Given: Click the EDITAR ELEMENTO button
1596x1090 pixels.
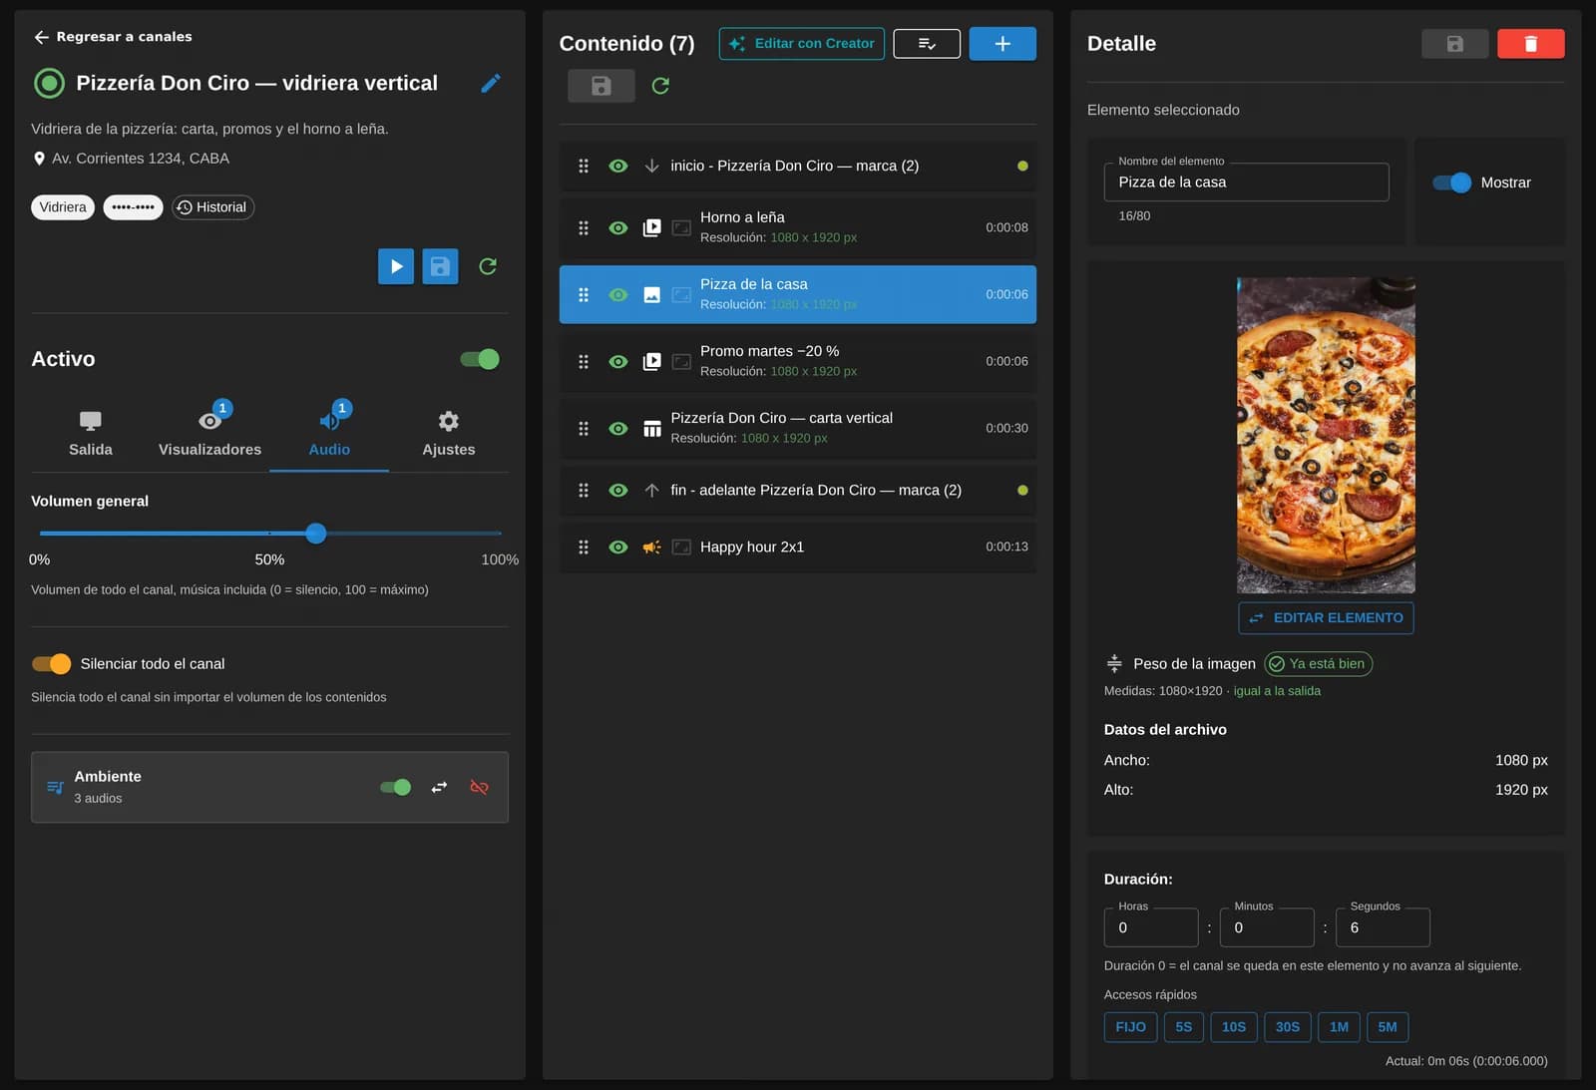Looking at the screenshot, I should [1326, 618].
